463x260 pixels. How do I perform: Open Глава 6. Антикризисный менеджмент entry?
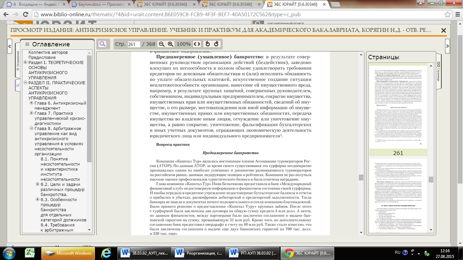click(x=60, y=106)
